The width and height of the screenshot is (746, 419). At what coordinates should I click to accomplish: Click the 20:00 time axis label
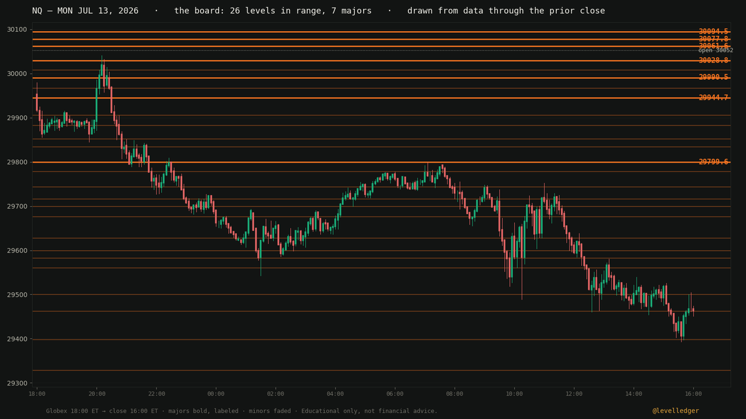coord(96,394)
